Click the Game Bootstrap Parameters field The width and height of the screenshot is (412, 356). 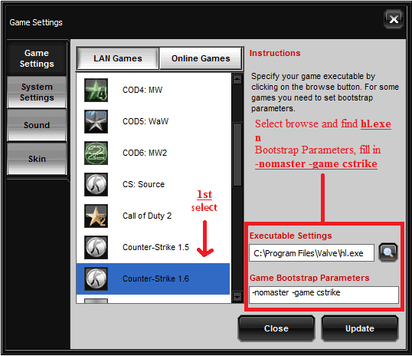(324, 295)
